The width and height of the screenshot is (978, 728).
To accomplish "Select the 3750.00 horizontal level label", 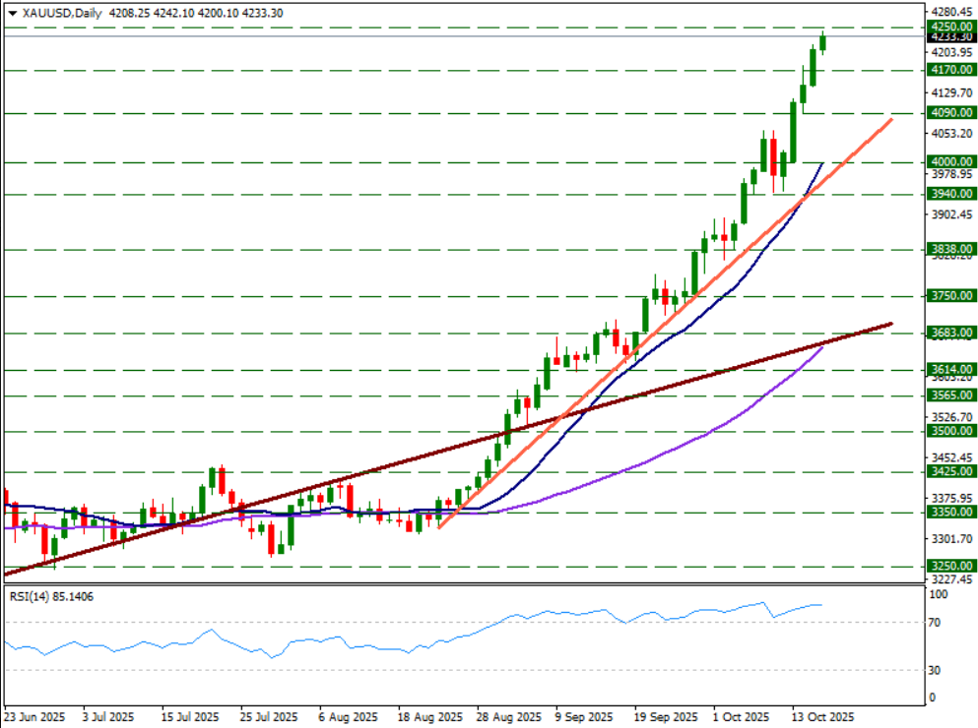I will (951, 296).
